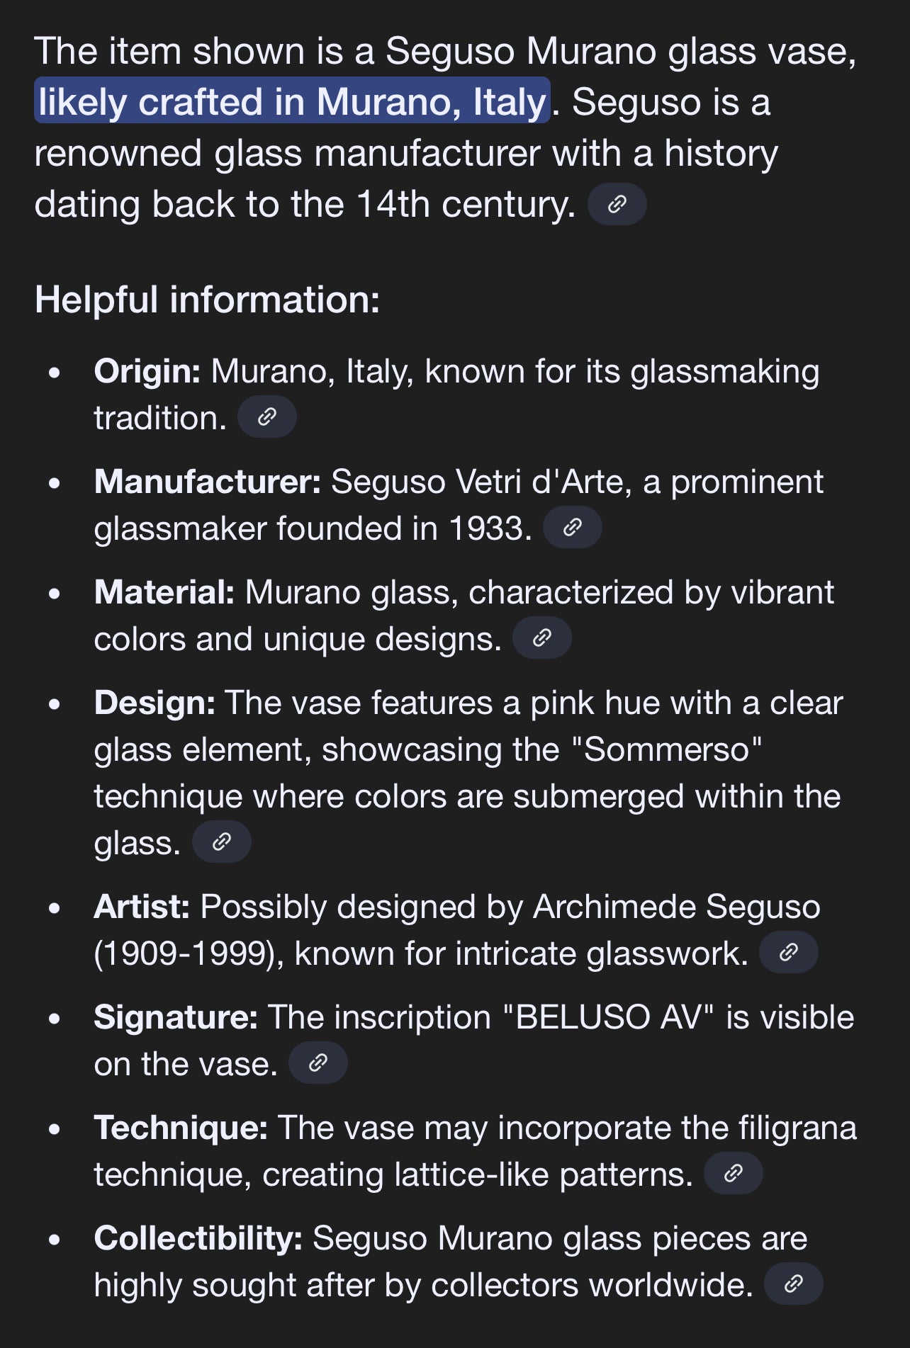Open source link icon for Signature bullet
Image resolution: width=910 pixels, height=1348 pixels.
click(318, 1063)
